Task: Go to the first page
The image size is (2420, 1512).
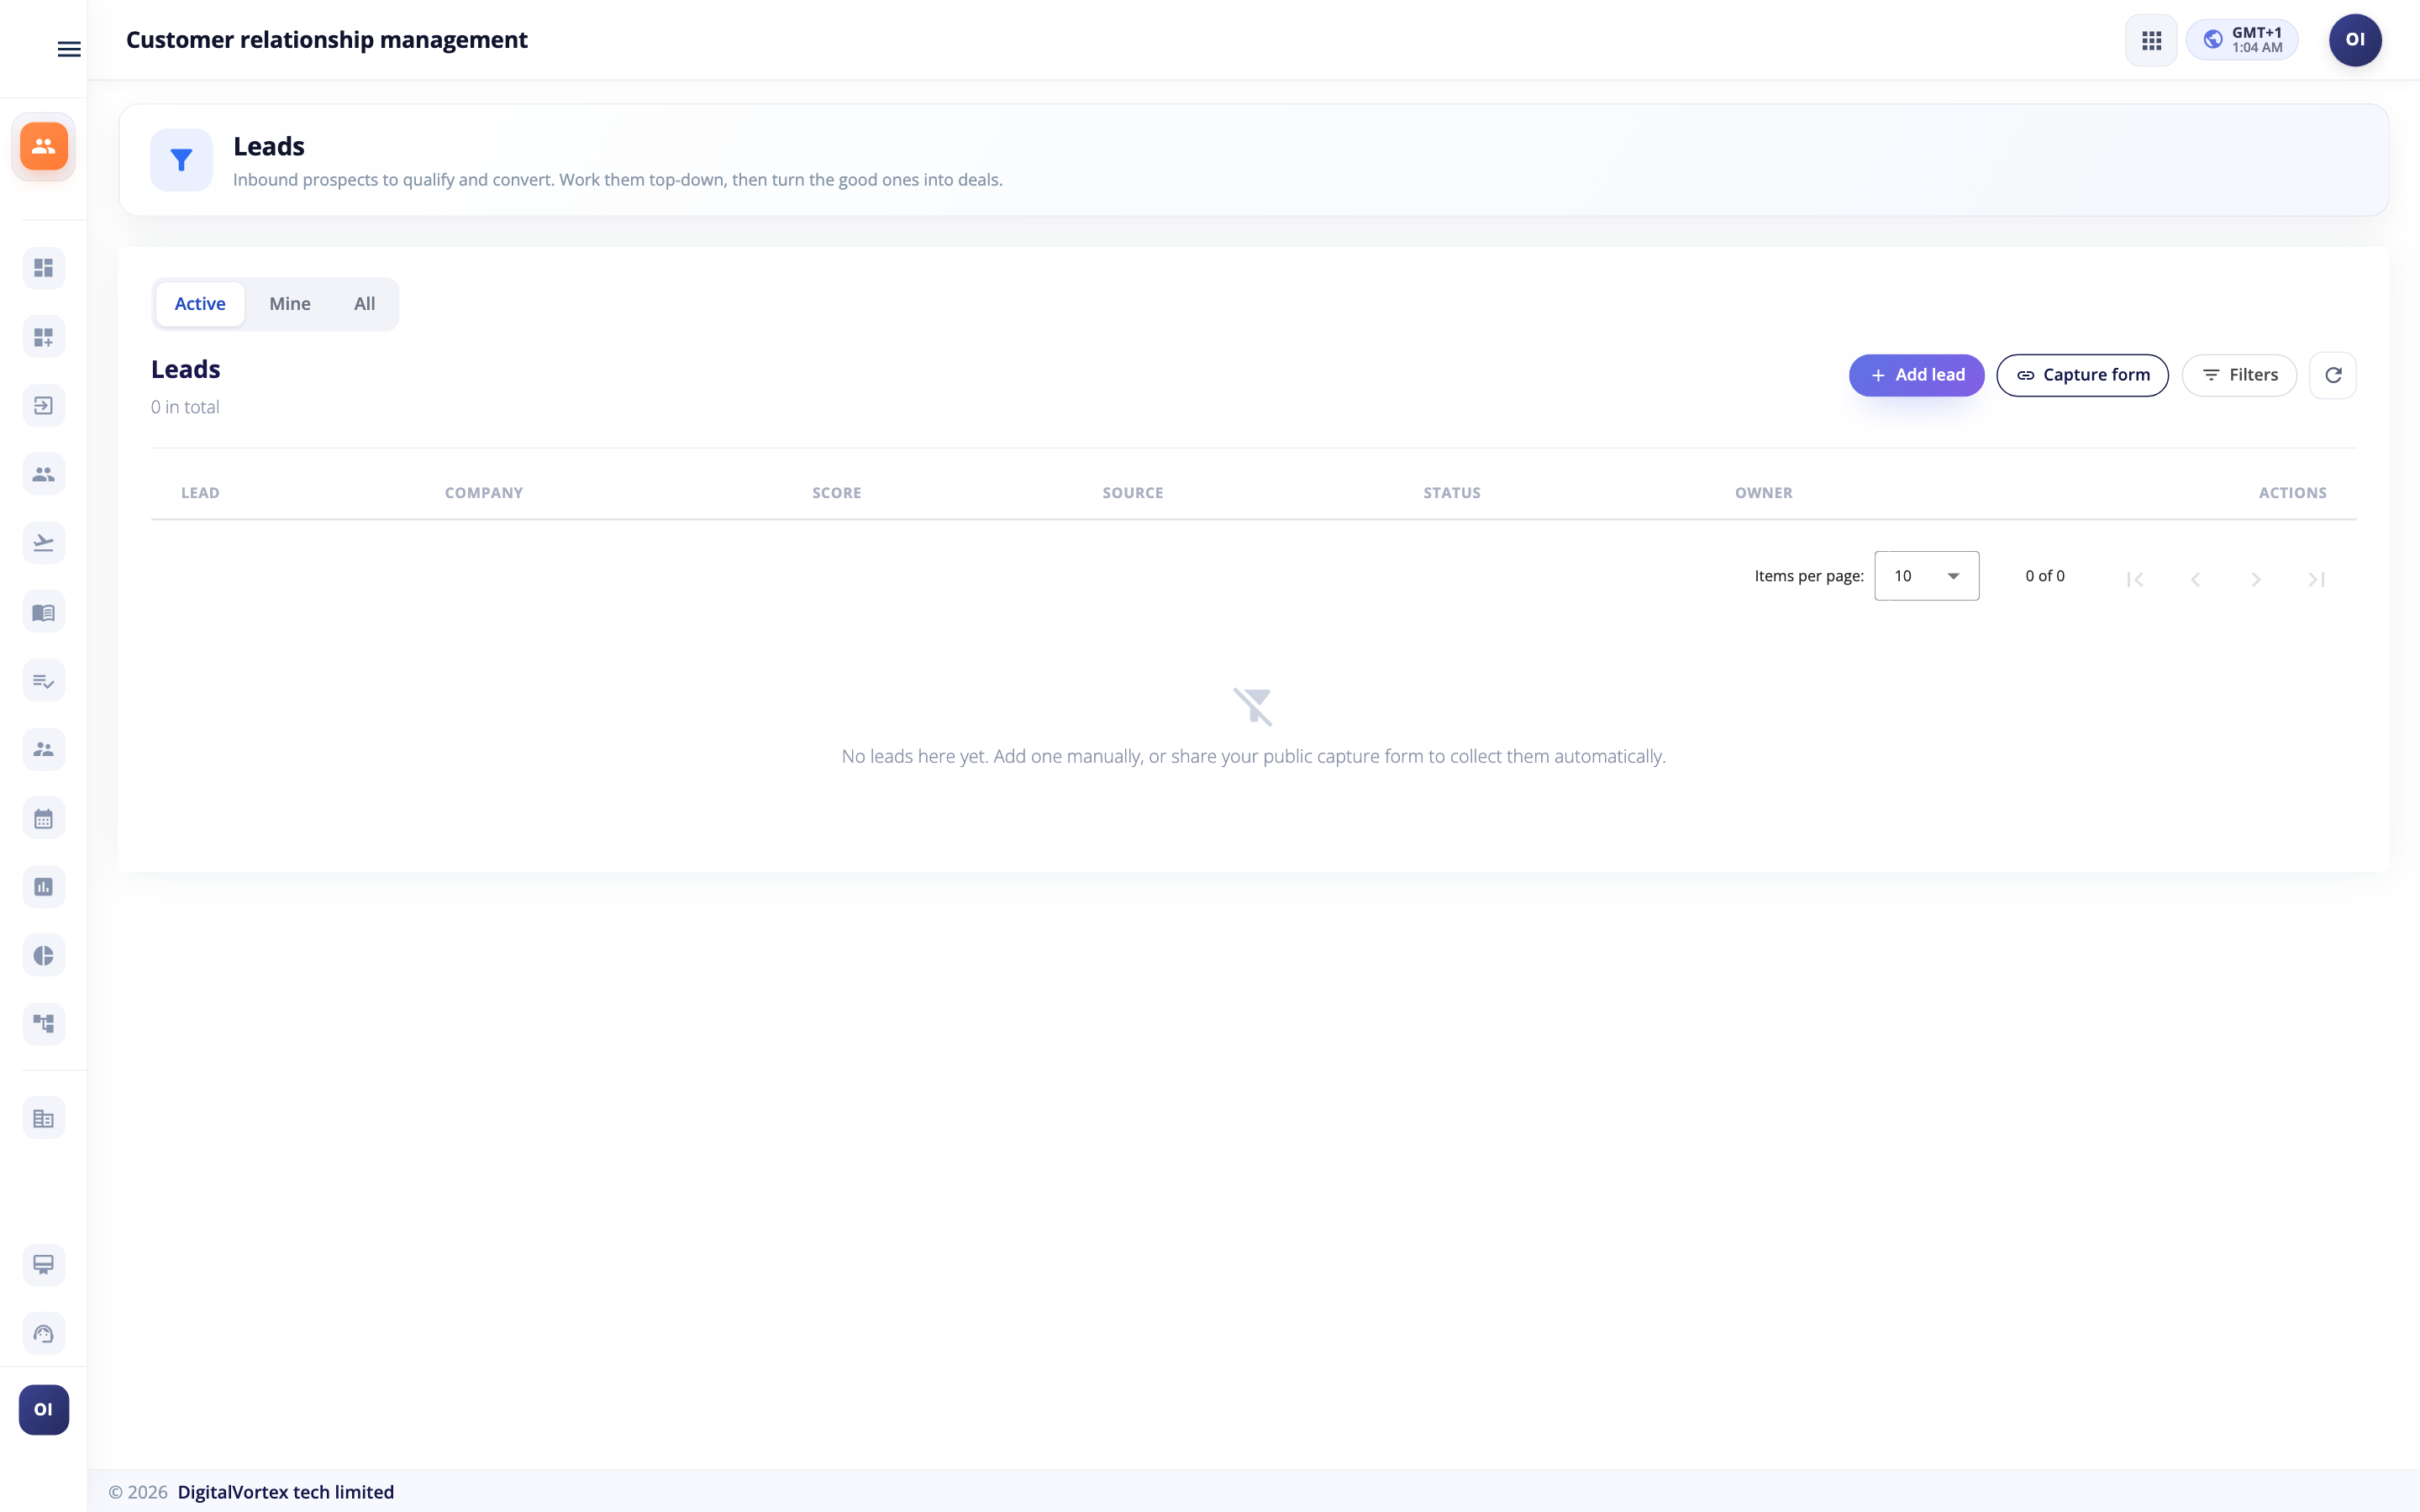Action: pos(2135,579)
